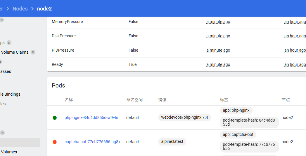Click the red status icon for captcha-bot pod
Viewport: 306px width, 156px height.
55,142
